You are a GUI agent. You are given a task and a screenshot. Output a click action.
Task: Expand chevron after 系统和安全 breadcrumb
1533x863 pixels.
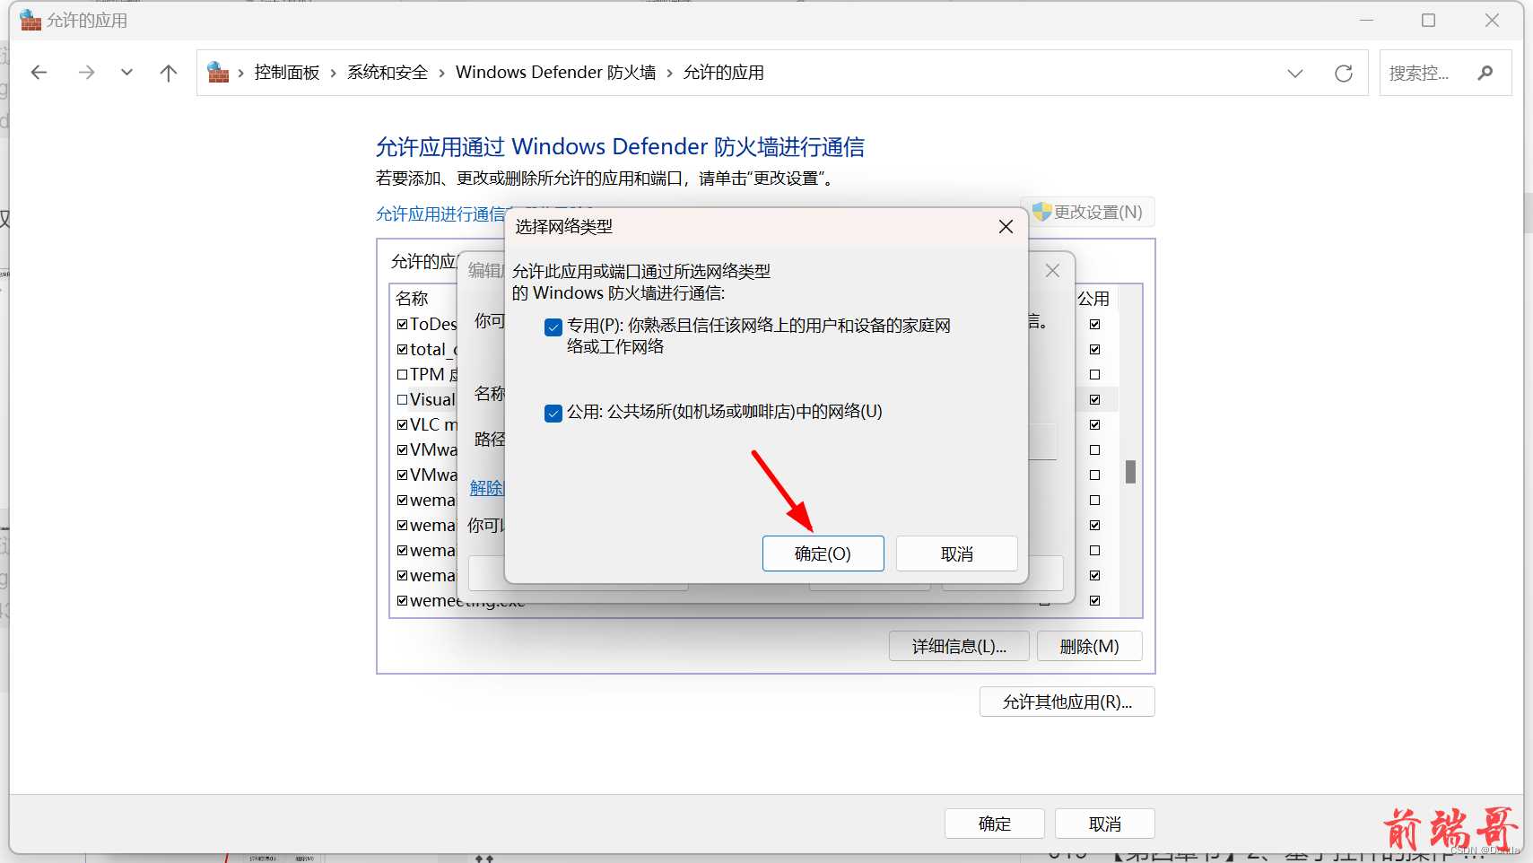[x=441, y=74]
